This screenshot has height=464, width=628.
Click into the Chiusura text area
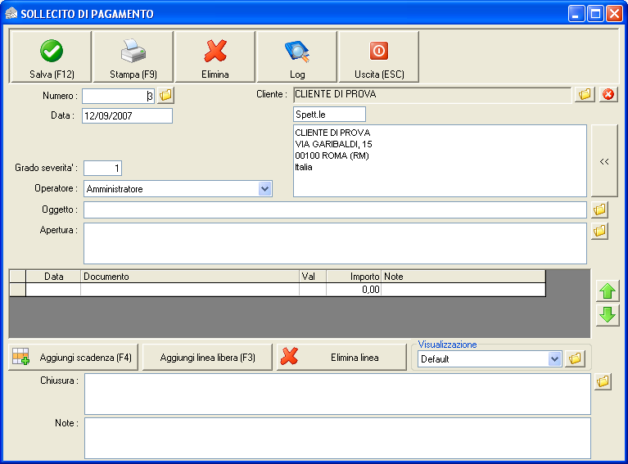click(x=337, y=394)
